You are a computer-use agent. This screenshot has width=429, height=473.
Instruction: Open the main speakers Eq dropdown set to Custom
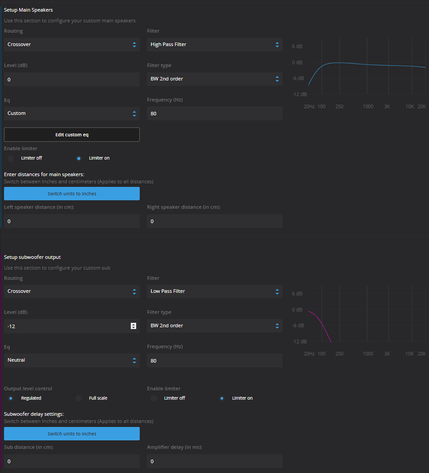click(x=71, y=113)
